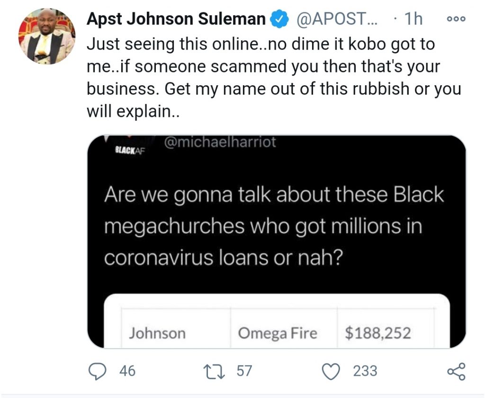Open the three-dot more options menu
The width and height of the screenshot is (485, 398).
457,19
